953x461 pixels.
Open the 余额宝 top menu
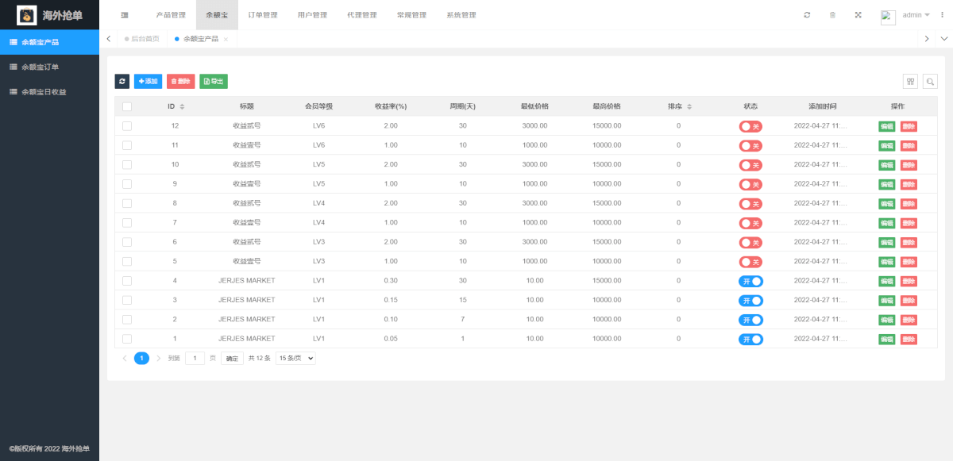pyautogui.click(x=217, y=15)
